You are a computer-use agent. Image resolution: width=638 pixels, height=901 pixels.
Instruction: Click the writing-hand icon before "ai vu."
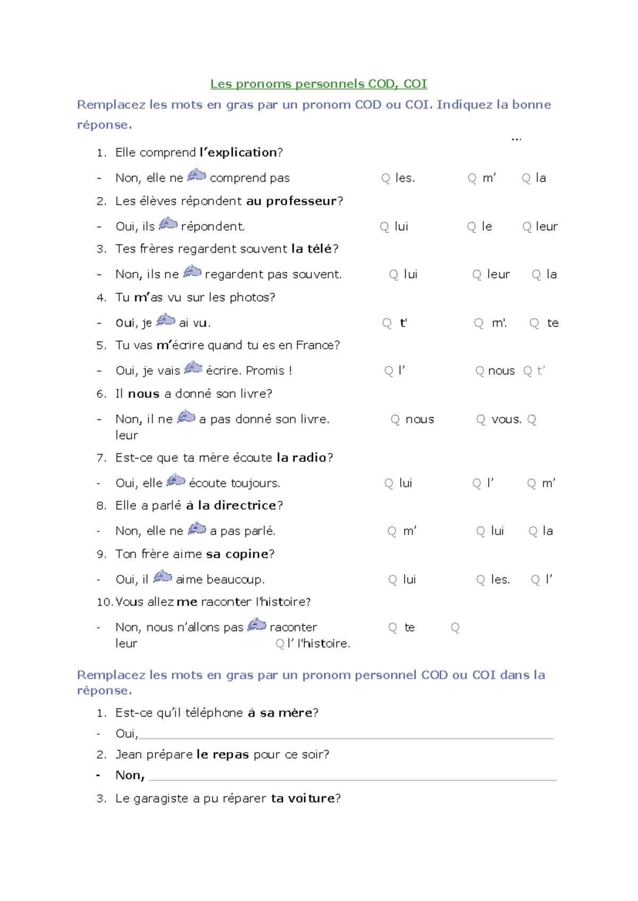(165, 320)
